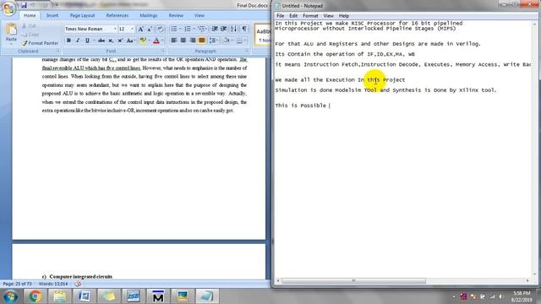
Task: Grow font size with the large A icon
Action: click(141, 30)
